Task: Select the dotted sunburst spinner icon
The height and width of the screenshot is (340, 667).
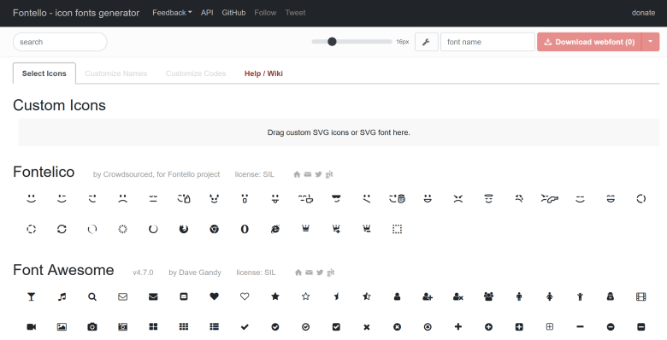Action: click(x=123, y=229)
